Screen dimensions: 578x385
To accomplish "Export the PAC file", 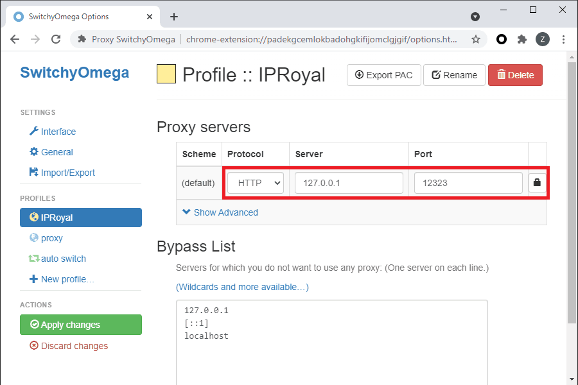I will pyautogui.click(x=384, y=75).
